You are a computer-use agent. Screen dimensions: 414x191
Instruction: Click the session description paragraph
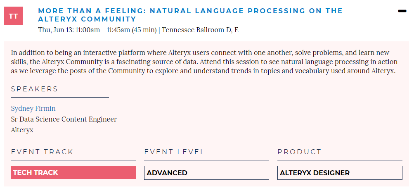[204, 62]
